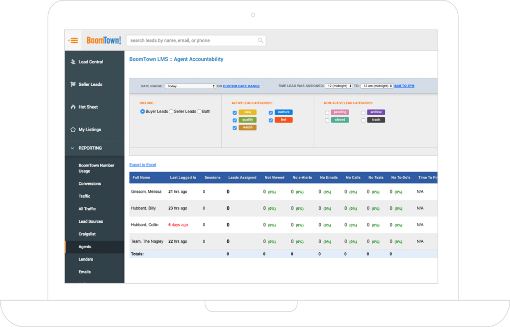Image resolution: width=510 pixels, height=327 pixels.
Task: Open Craigslist report
Action: click(x=87, y=234)
